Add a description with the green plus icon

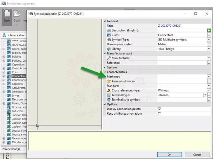point(209,30)
